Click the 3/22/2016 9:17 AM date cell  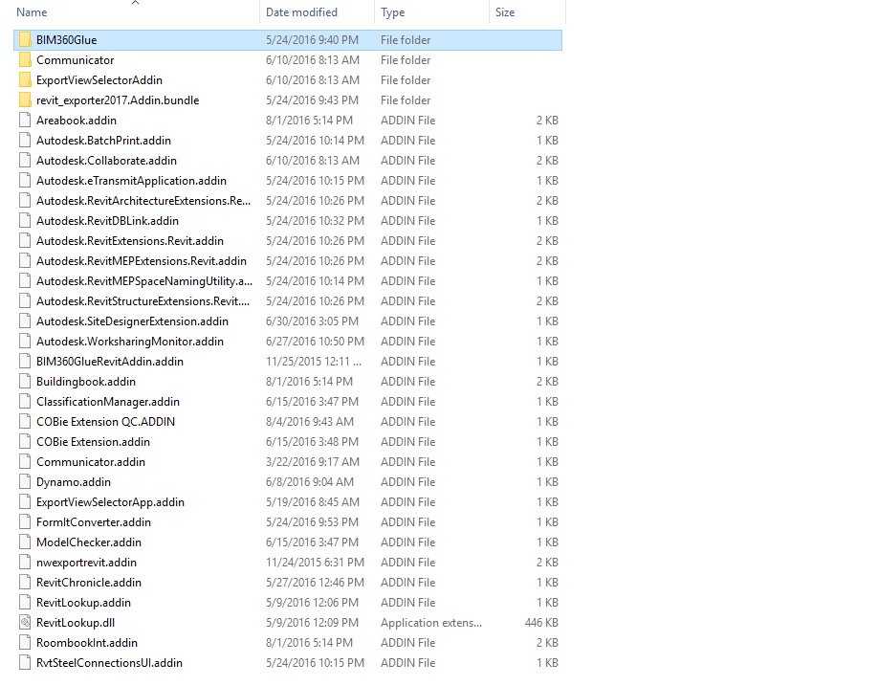[313, 462]
